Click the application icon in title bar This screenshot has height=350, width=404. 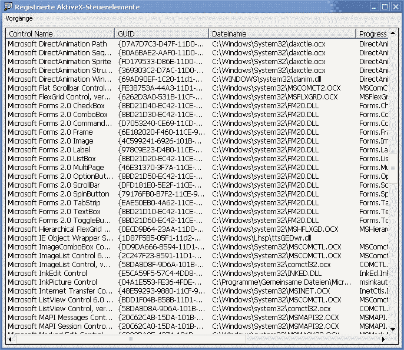point(8,6)
